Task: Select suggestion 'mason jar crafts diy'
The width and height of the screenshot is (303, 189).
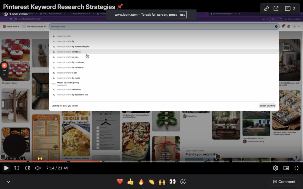Action: coord(164,41)
